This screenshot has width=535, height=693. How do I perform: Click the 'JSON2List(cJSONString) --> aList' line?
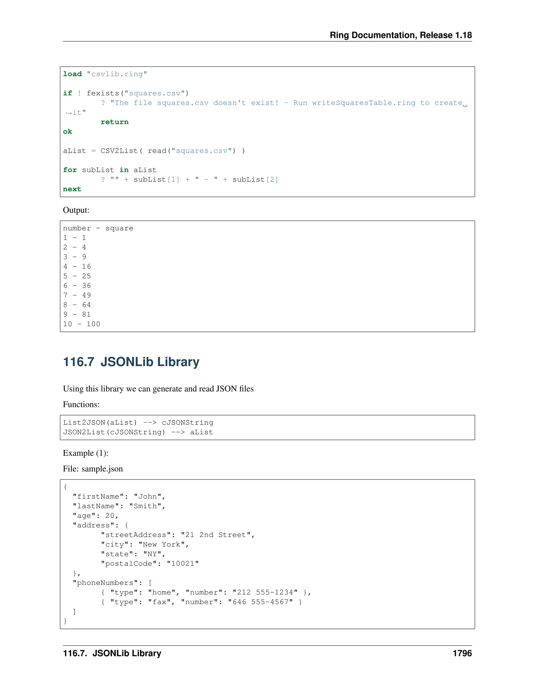(138, 432)
